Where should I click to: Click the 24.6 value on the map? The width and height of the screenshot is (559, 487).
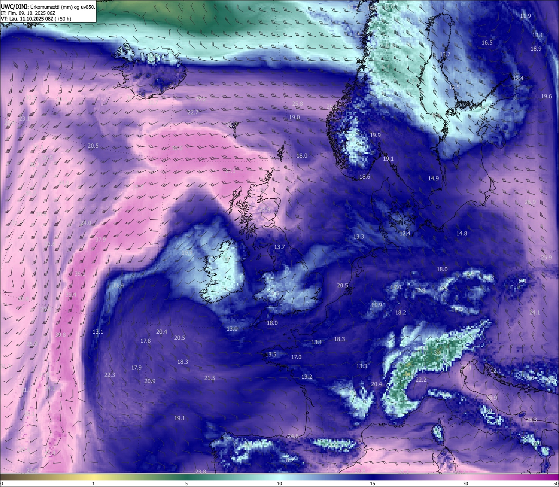(293, 436)
